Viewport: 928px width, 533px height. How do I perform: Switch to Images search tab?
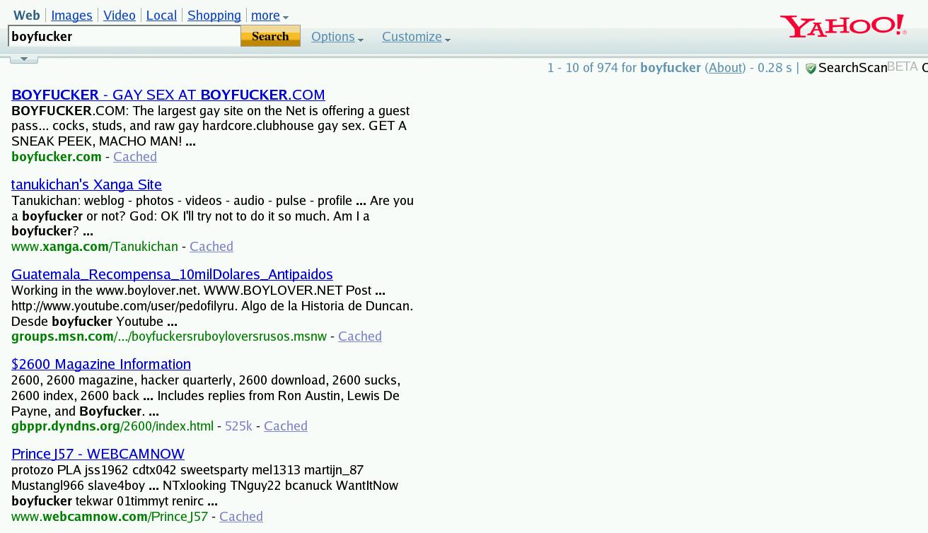point(71,15)
